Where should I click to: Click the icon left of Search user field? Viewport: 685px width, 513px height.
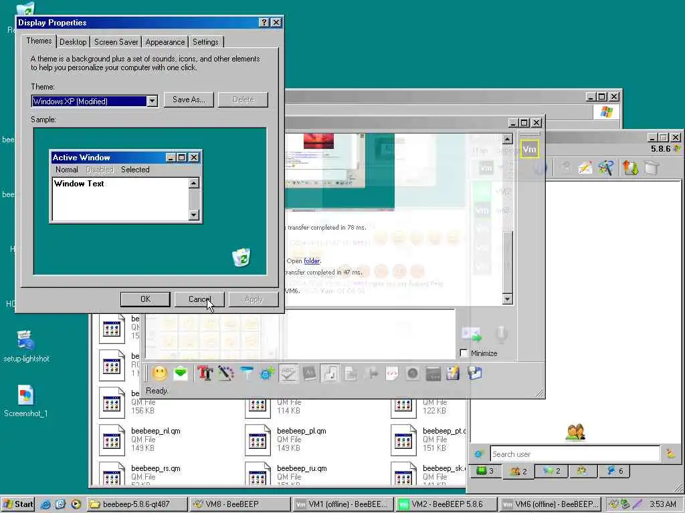pyautogui.click(x=479, y=454)
